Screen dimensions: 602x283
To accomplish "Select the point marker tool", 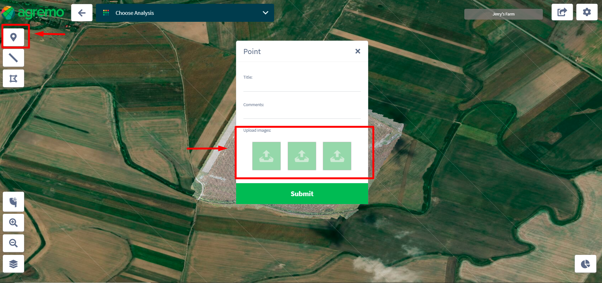I will 13,37.
